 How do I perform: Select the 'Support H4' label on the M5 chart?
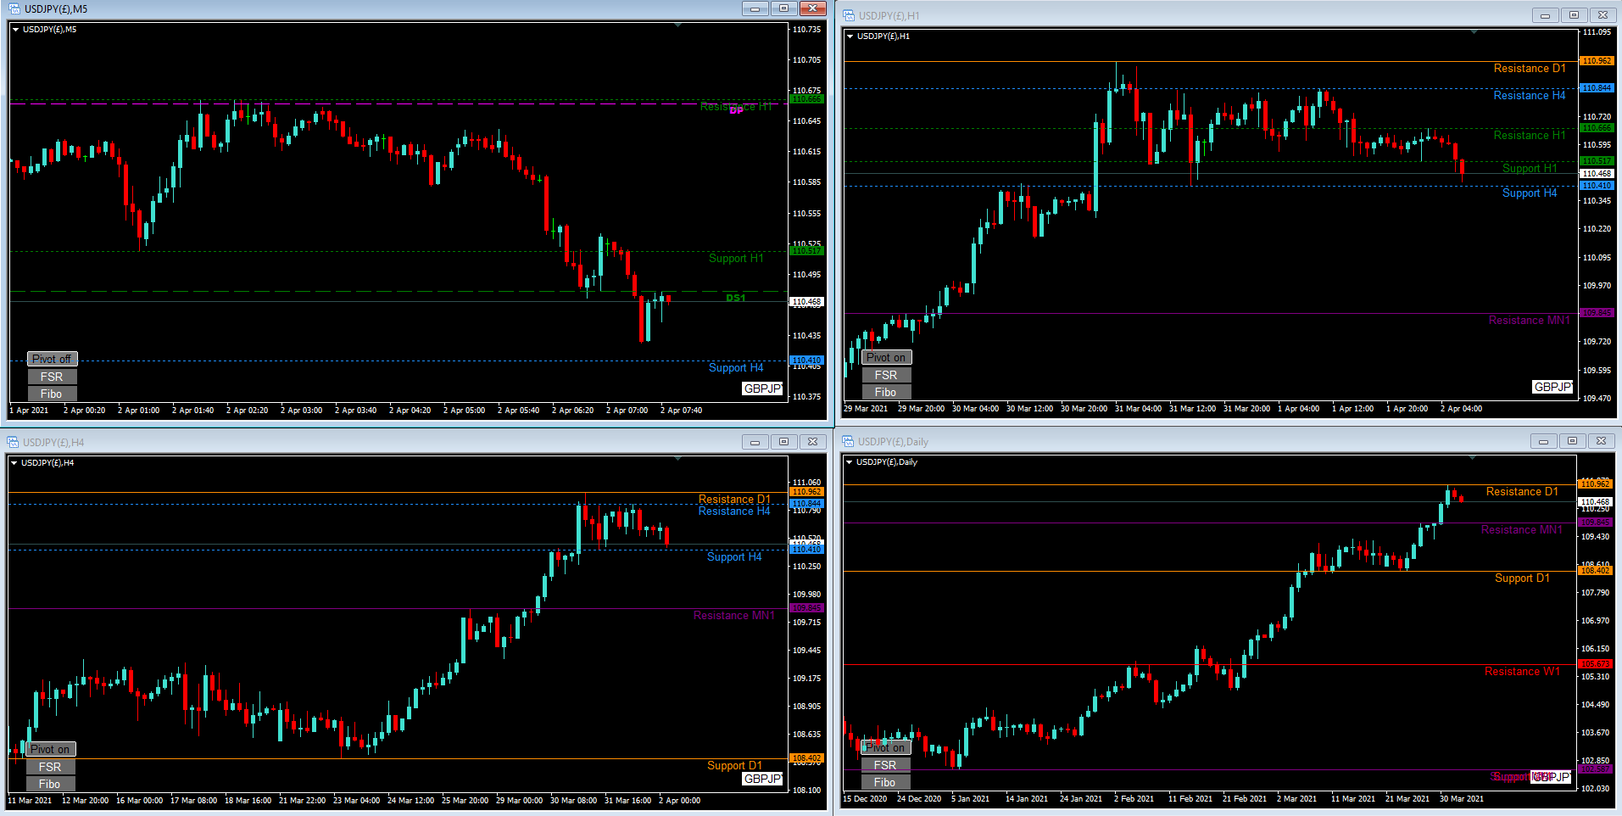(x=736, y=368)
